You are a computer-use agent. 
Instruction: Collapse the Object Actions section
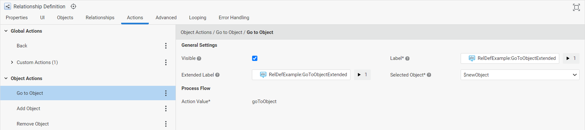pyautogui.click(x=6, y=78)
